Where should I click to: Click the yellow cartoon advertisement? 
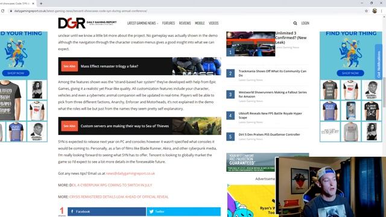pyautogui.click(x=251, y=201)
